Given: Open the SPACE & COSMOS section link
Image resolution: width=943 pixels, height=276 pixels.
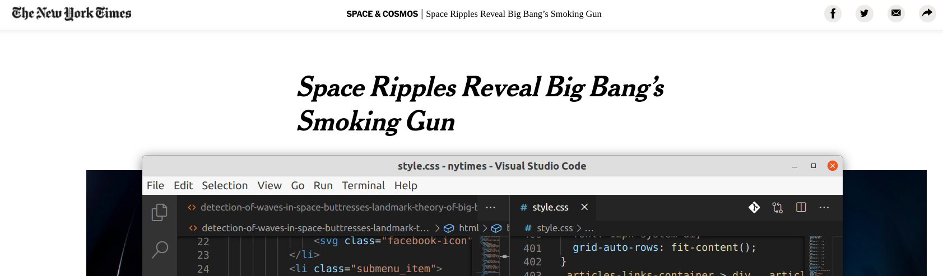Looking at the screenshot, I should point(382,14).
